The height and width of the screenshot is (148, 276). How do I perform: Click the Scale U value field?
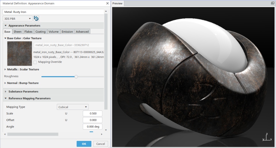click(x=92, y=114)
